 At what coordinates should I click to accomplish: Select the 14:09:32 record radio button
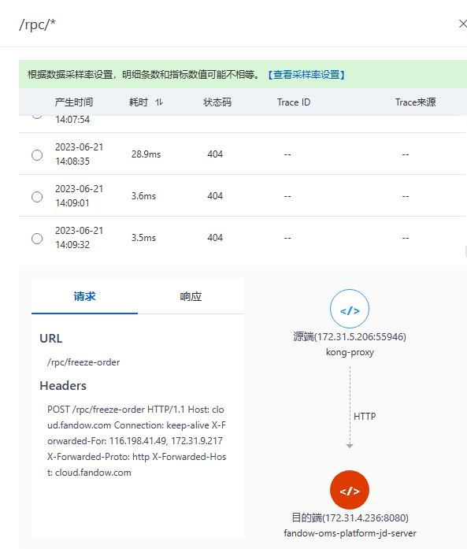click(37, 239)
